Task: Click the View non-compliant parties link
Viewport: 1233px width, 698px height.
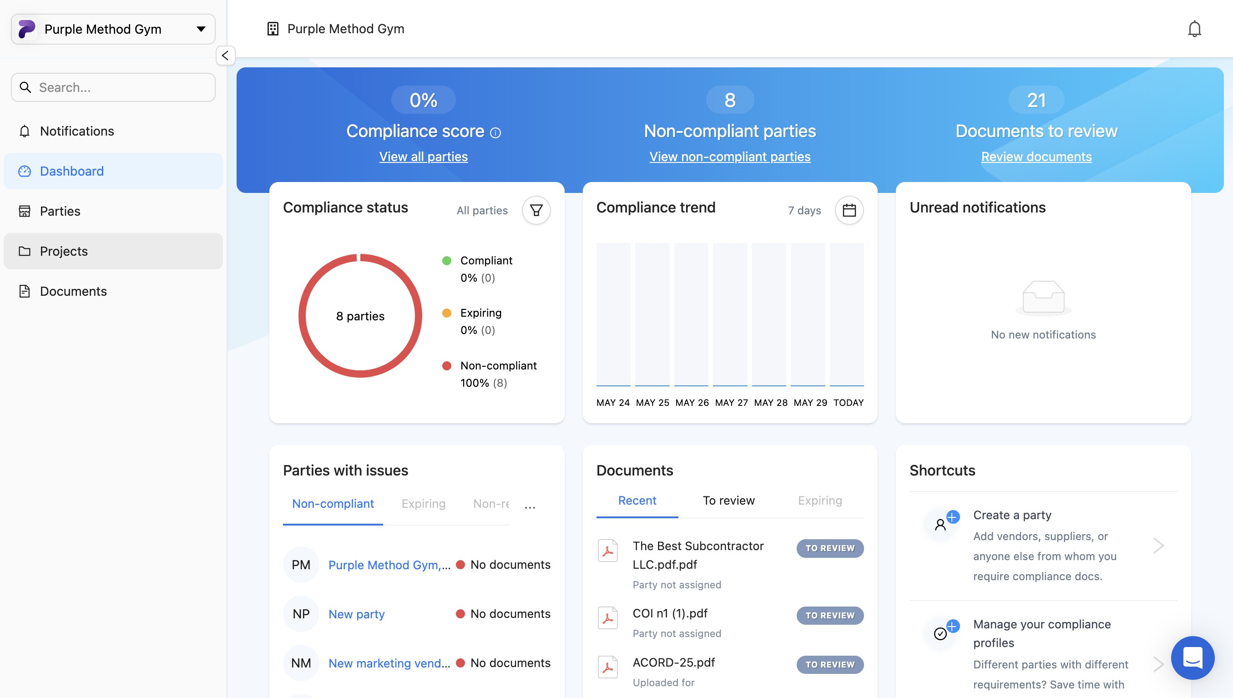Action: pyautogui.click(x=729, y=157)
